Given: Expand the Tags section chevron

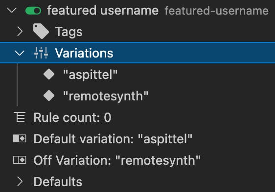Looking at the screenshot, I should 20,32.
